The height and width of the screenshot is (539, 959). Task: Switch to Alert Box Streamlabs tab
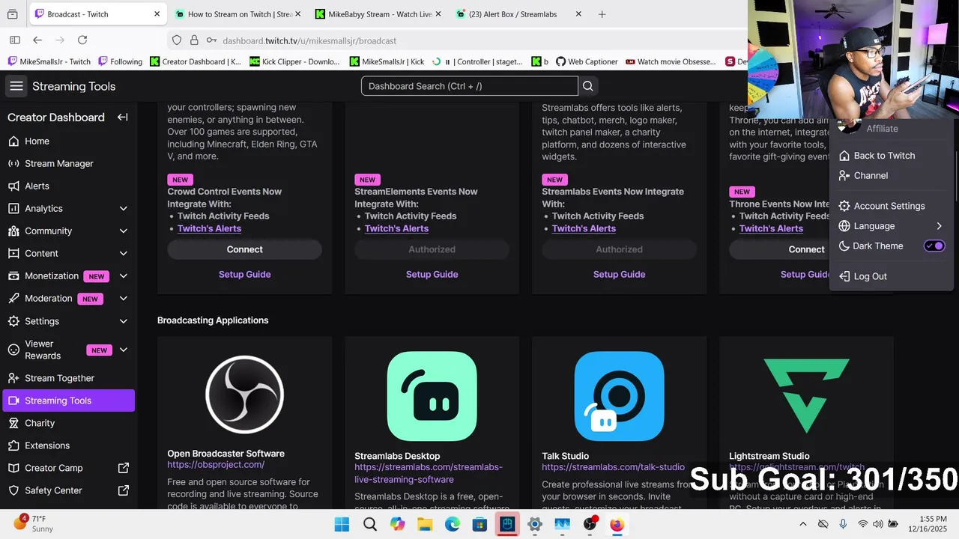518,14
